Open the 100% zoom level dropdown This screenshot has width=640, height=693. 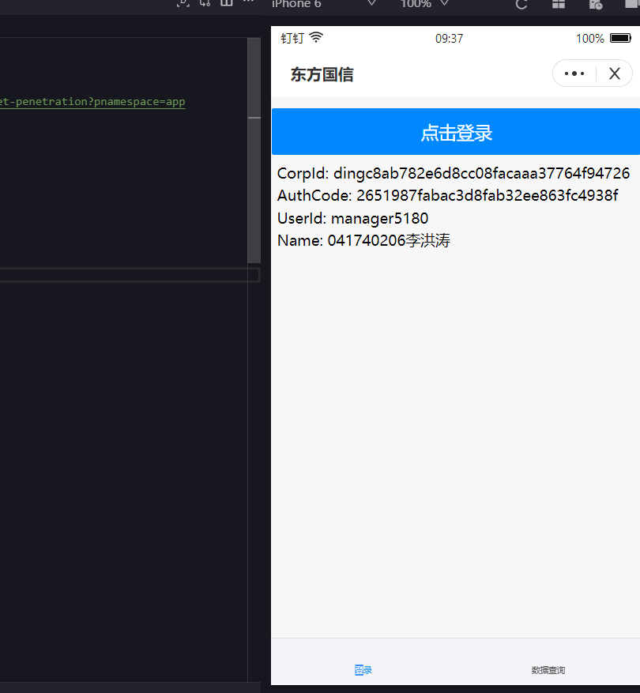[x=424, y=4]
